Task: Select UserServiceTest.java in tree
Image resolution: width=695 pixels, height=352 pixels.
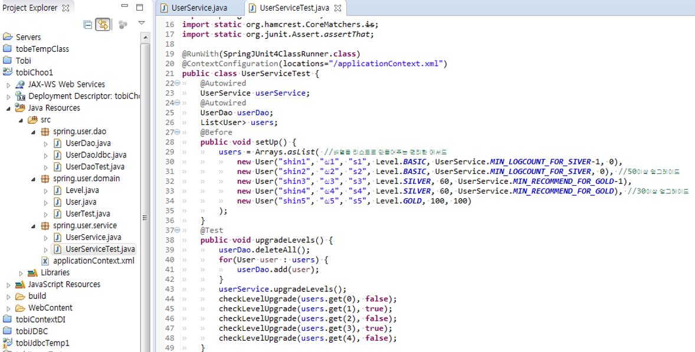Action: pyautogui.click(x=100, y=249)
